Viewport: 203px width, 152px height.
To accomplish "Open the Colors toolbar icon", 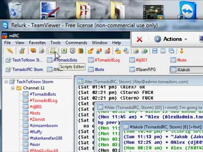I will 81,51.
